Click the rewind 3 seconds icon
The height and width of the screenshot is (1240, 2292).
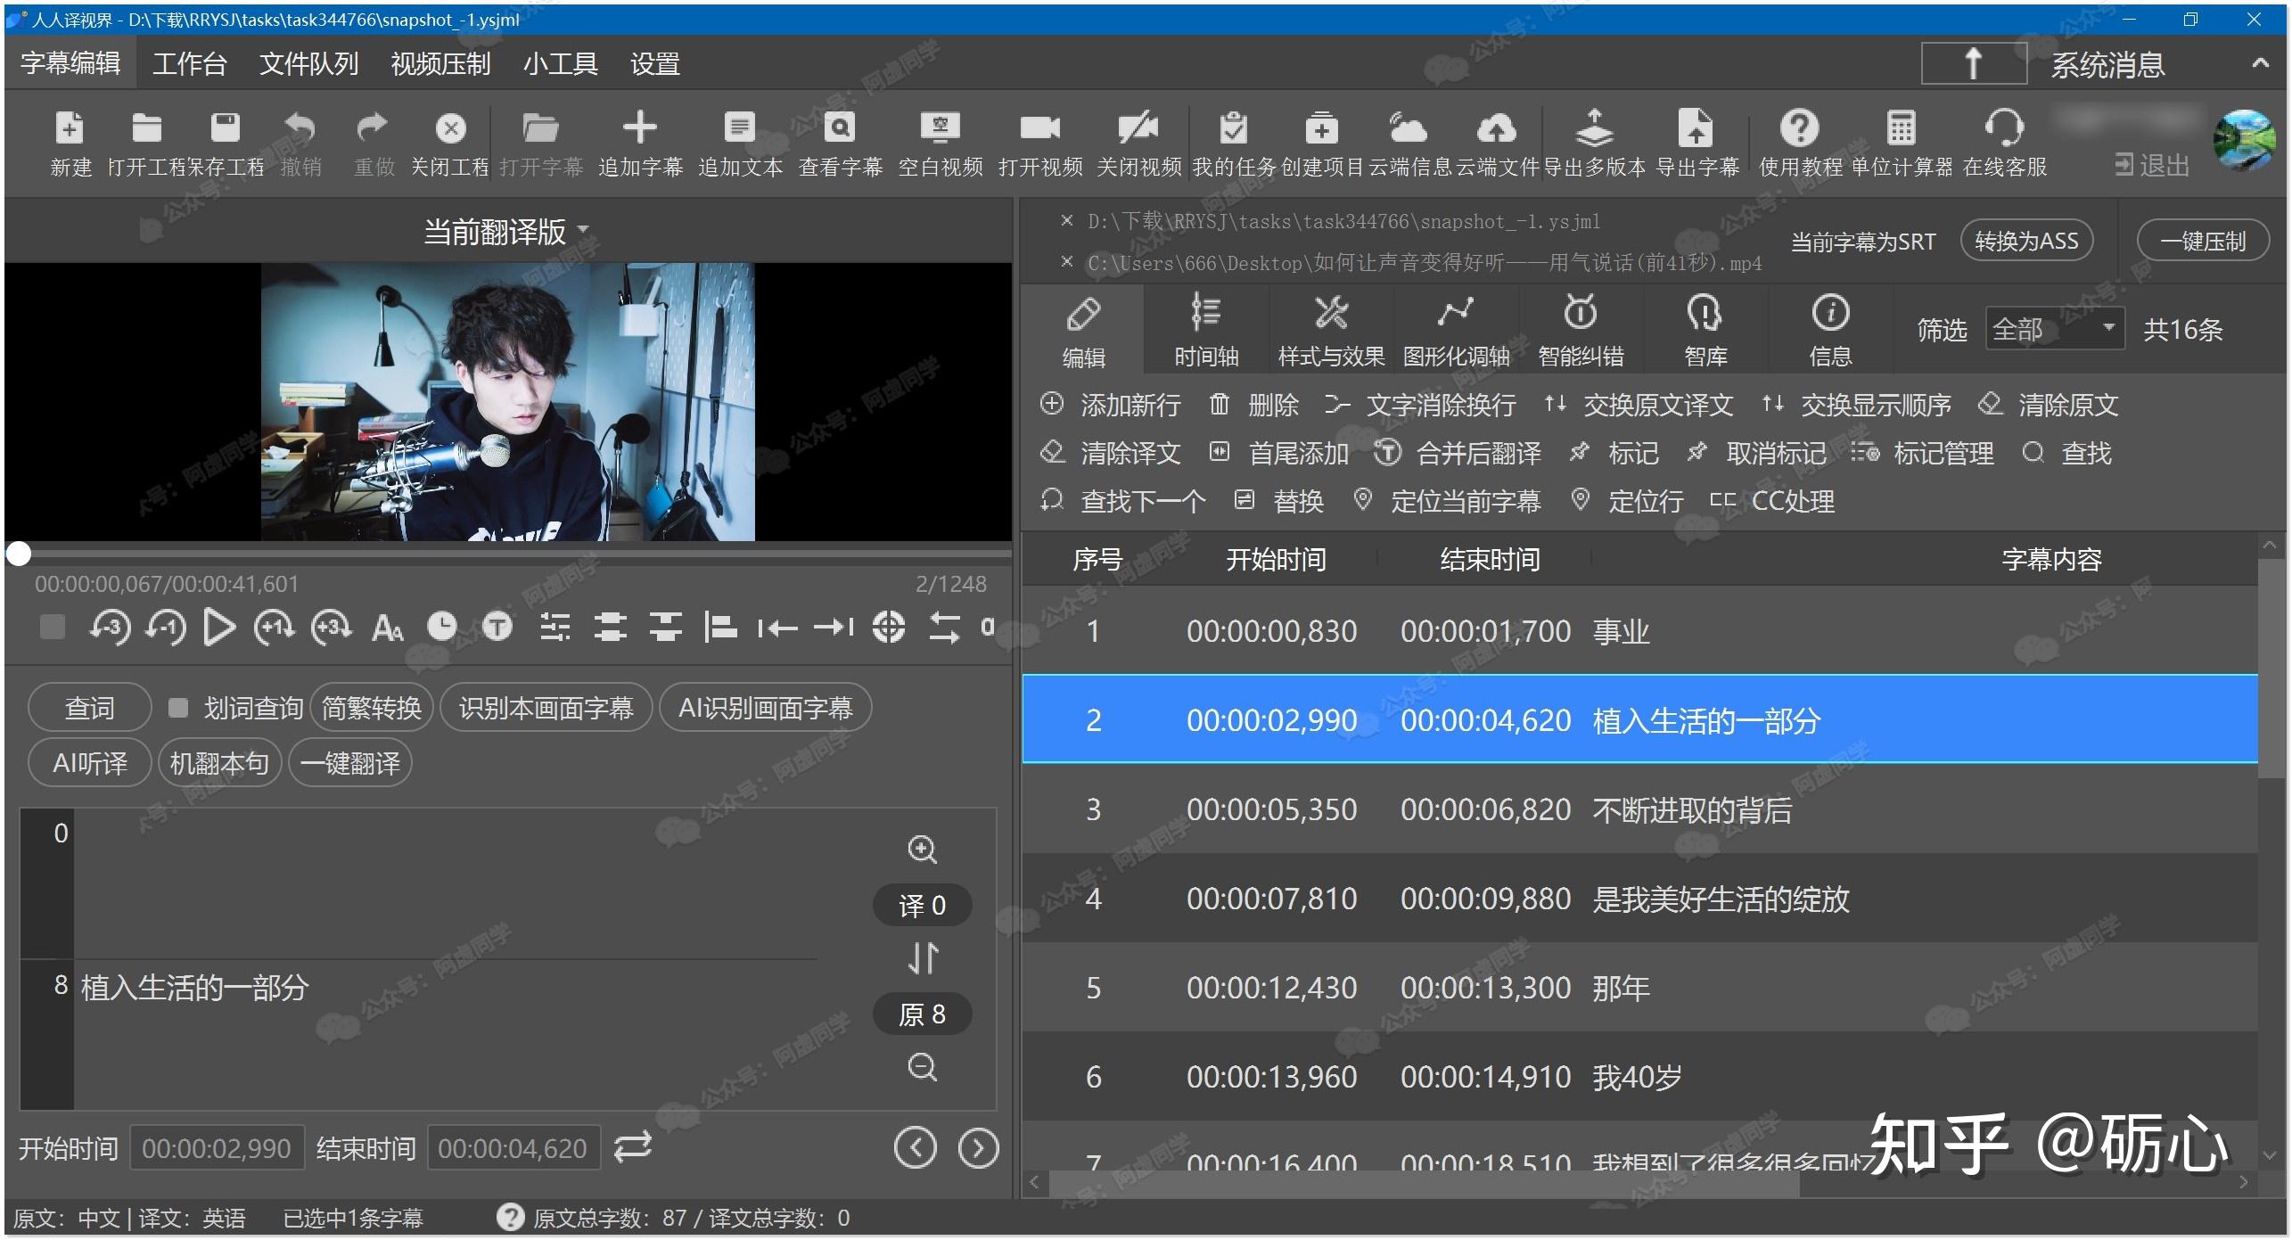109,628
